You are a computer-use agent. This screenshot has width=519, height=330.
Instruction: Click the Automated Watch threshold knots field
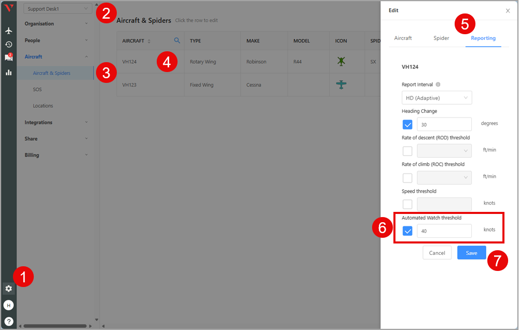[444, 231]
